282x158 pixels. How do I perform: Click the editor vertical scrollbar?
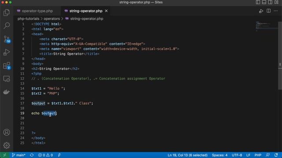click(280, 56)
